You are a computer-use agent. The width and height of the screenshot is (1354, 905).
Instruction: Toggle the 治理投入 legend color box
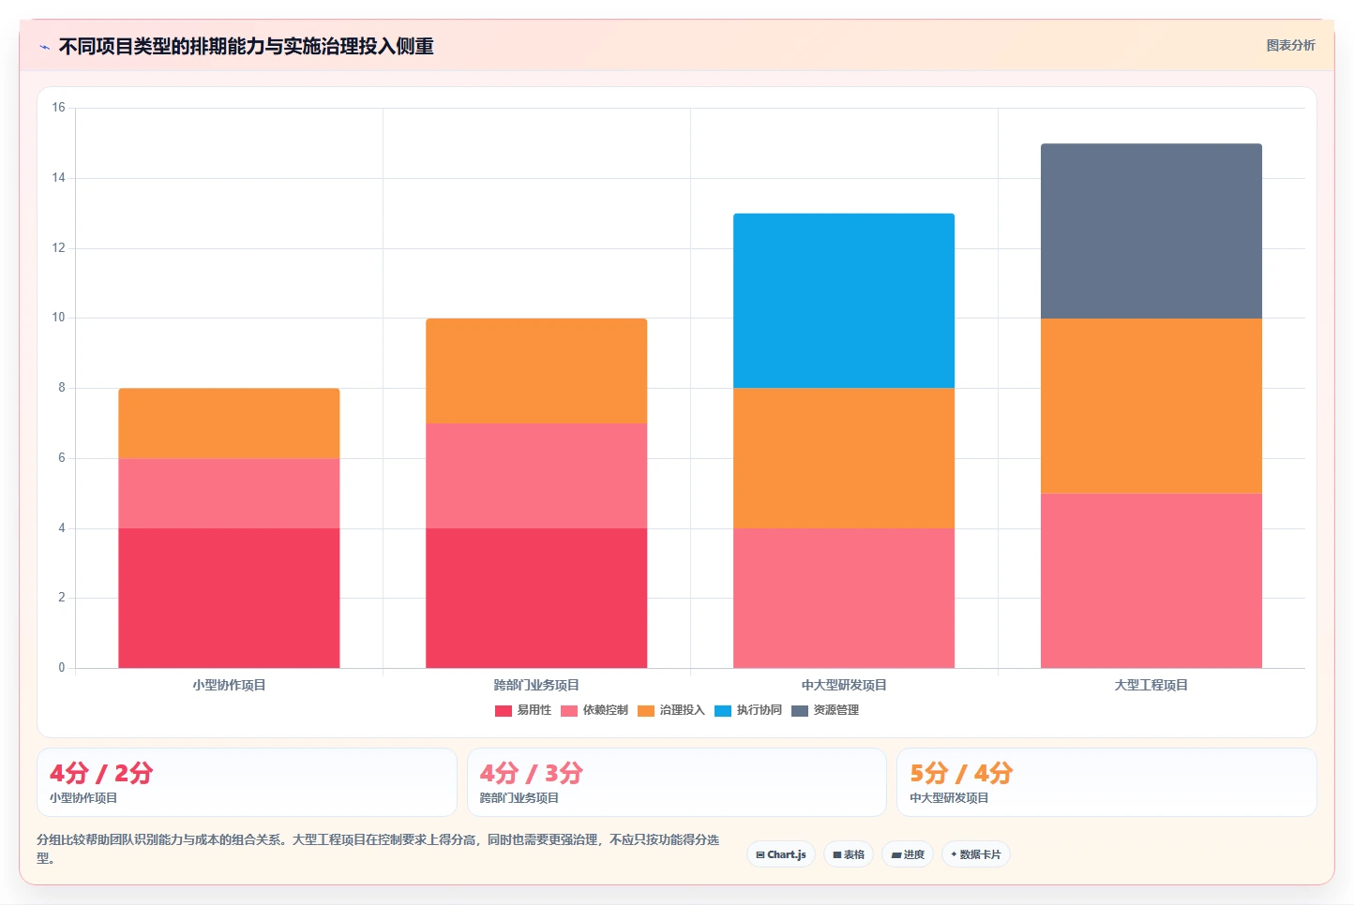pos(646,711)
